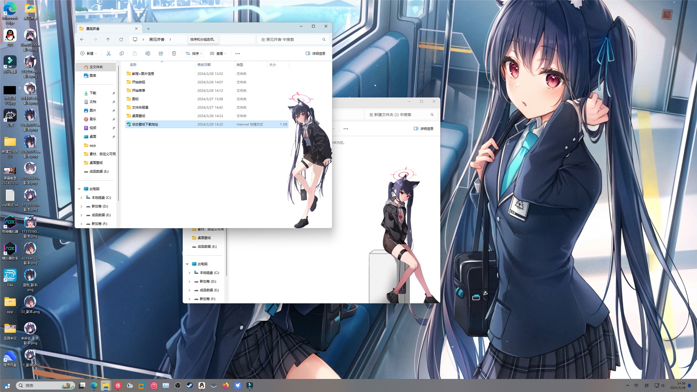Select the 桌面壁纸 folder in file list
697x392 pixels.
[138, 116]
